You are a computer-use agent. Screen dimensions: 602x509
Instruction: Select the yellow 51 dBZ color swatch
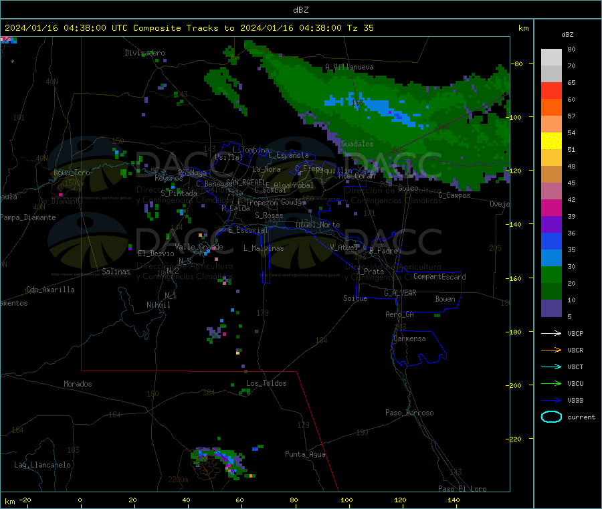point(551,141)
